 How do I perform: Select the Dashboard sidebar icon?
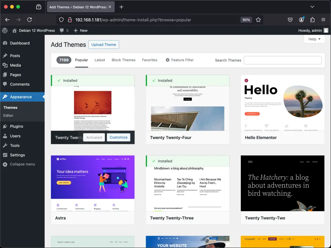(6, 43)
